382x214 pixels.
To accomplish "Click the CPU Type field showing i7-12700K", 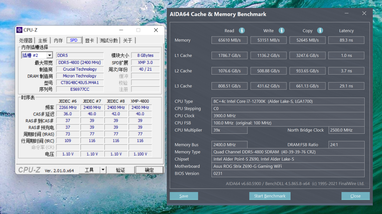I will pyautogui.click(x=288, y=101).
